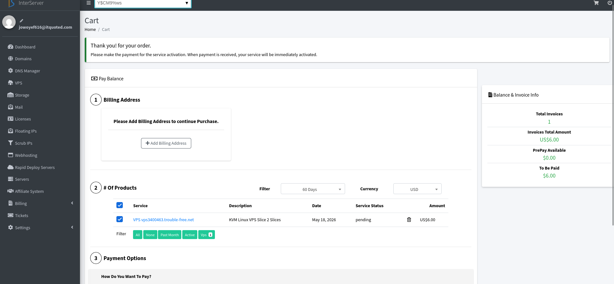Click the Mail envelope icon
Screen dimensions: 614x284
[x=11, y=107]
